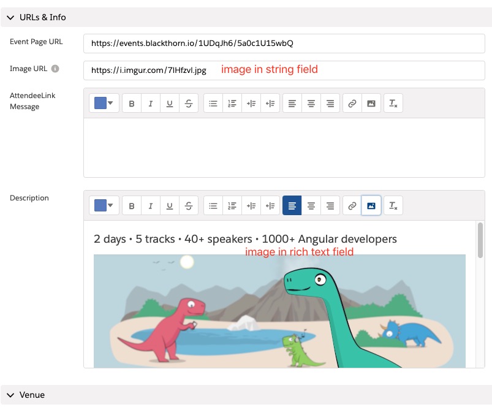492x407 pixels.
Task: Show Image URL info tooltip icon
Action: 55,69
